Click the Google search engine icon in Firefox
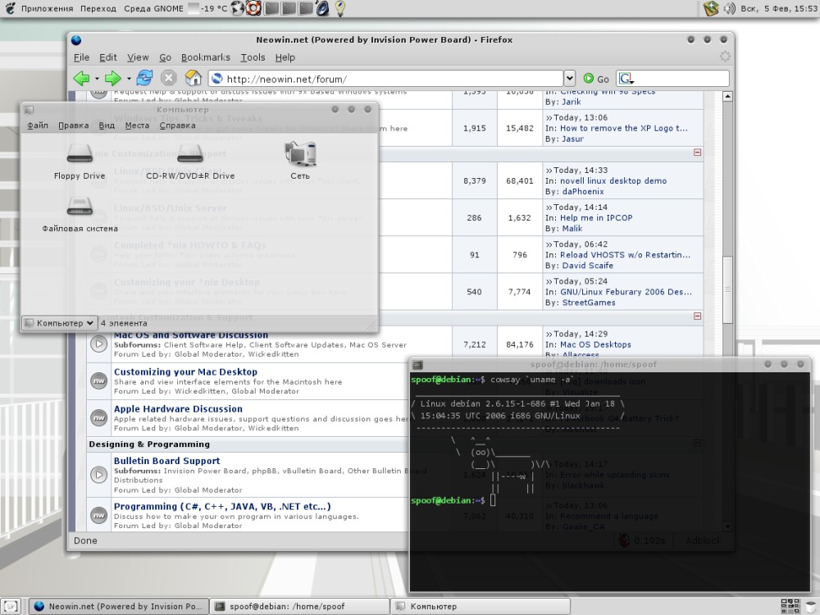 pyautogui.click(x=626, y=79)
